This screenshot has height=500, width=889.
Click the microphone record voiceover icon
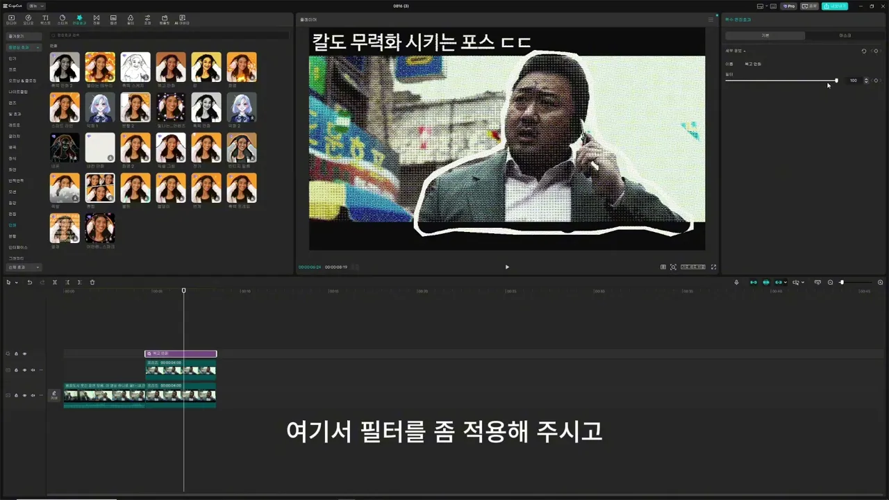(737, 283)
